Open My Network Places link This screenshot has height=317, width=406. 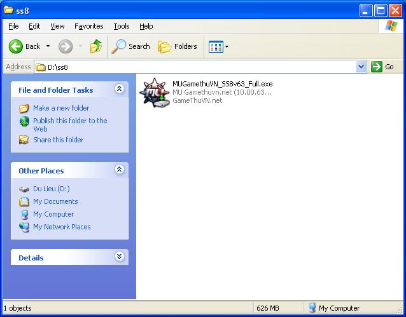coord(62,227)
